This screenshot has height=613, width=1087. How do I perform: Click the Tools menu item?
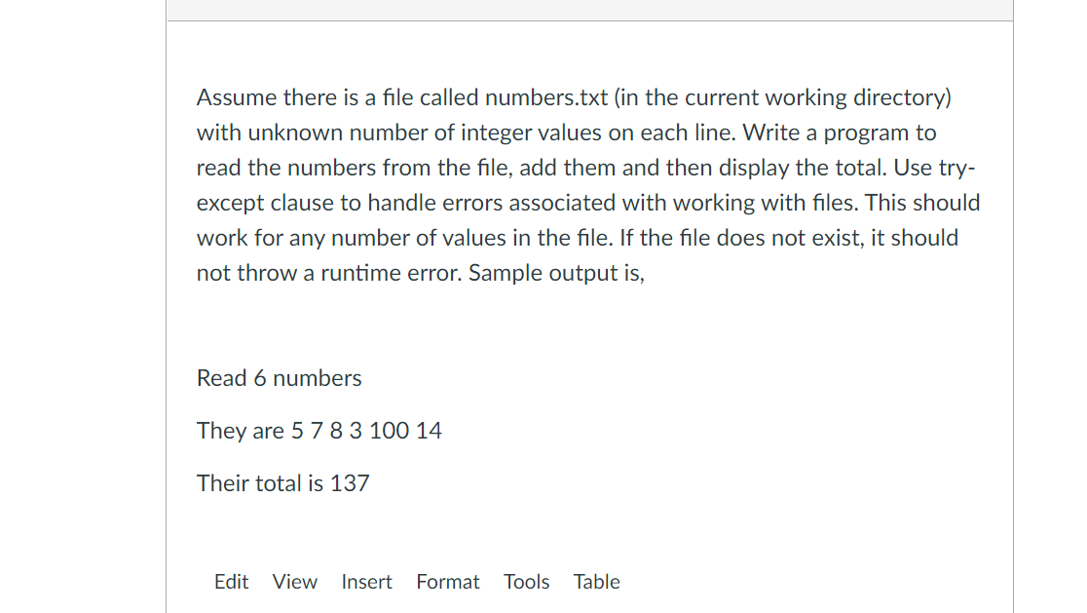coord(526,581)
